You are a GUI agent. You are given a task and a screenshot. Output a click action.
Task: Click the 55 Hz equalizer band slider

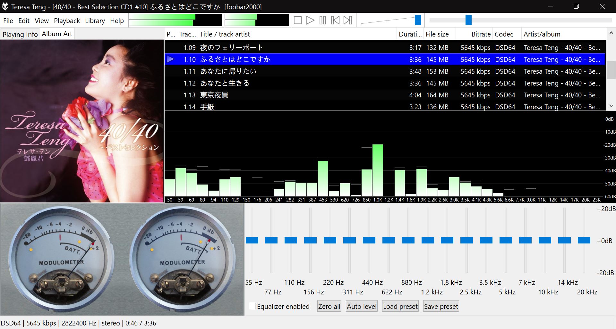tap(252, 240)
